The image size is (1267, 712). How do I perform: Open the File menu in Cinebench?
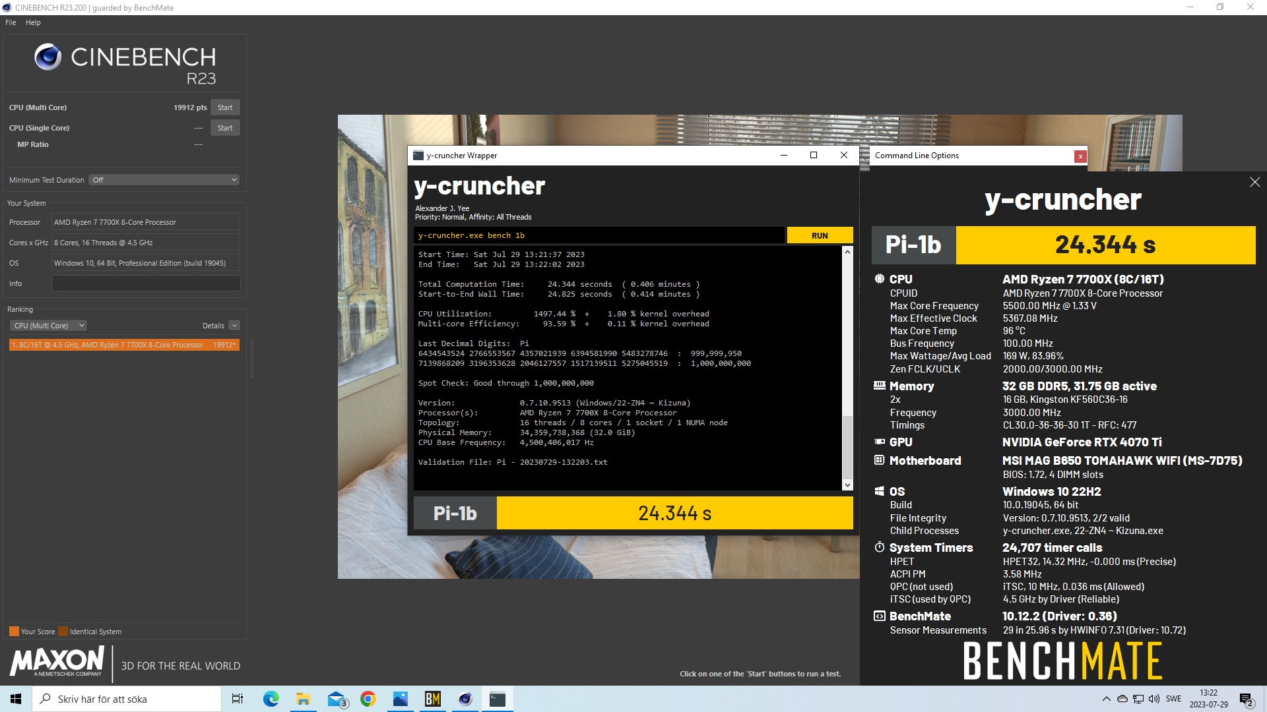[x=11, y=22]
